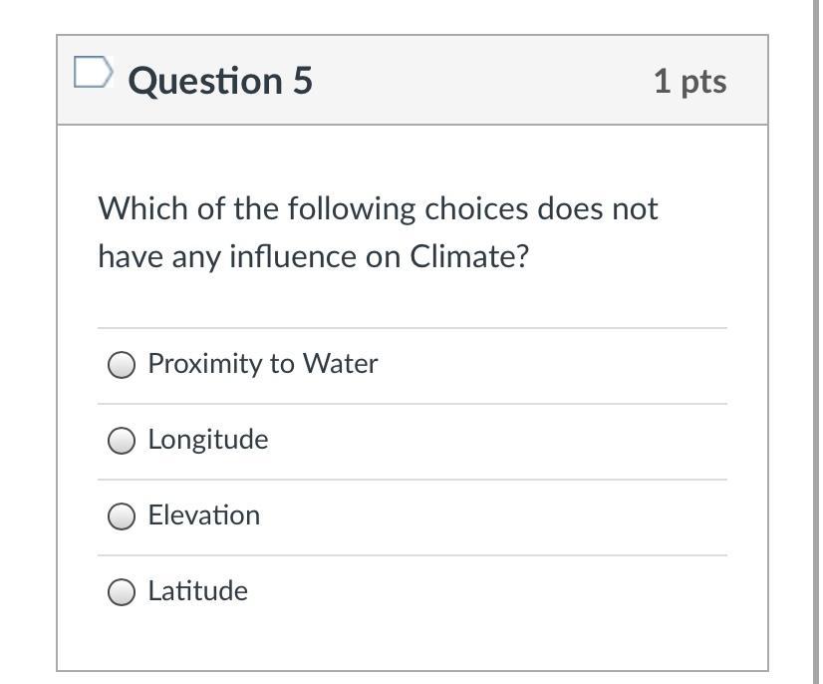Click blank space right of the Elevation label
The image size is (823, 684).
pos(498,515)
